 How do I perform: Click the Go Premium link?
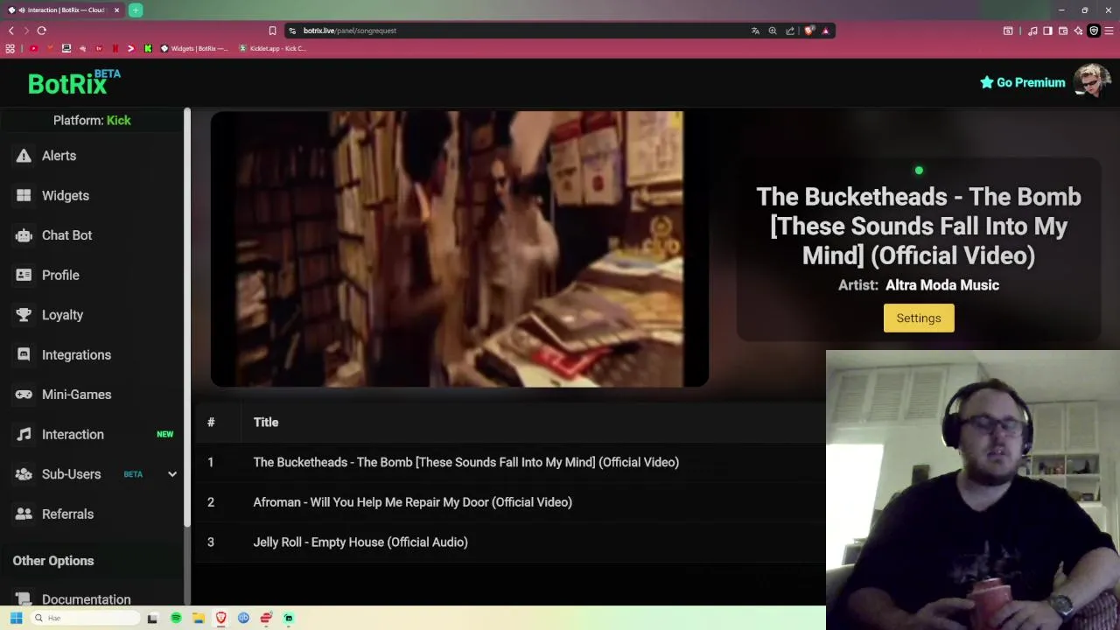pos(1022,82)
